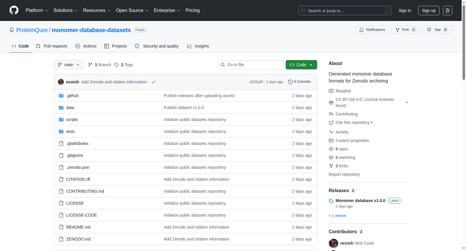Click the Search or jump to field
The width and height of the screenshot is (466, 251).
click(345, 10)
